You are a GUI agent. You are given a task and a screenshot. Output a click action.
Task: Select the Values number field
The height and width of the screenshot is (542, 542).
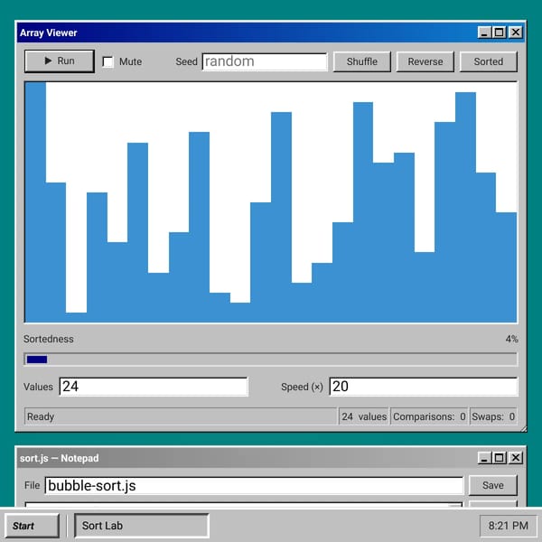(154, 387)
